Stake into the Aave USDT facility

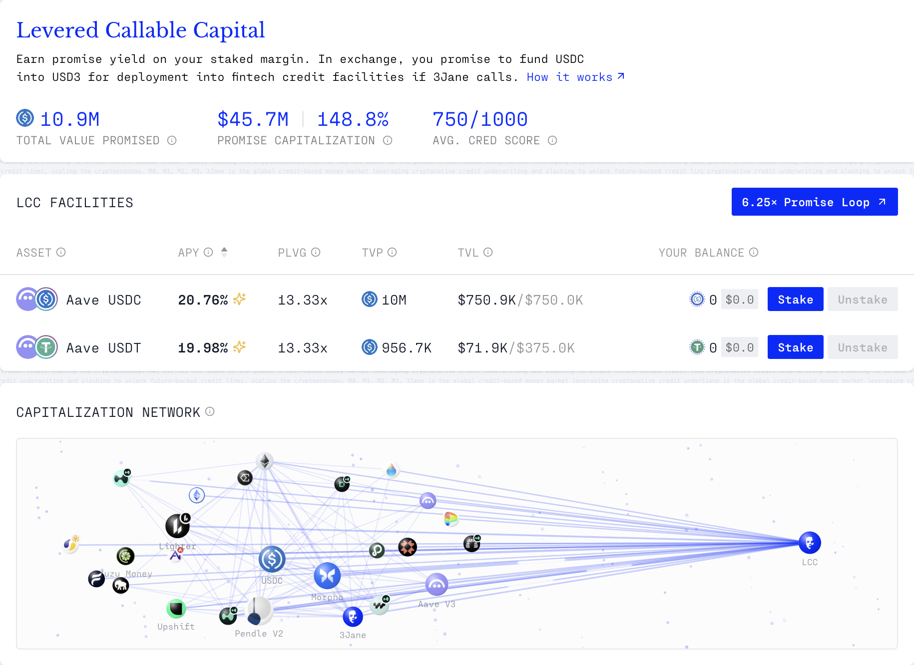pyautogui.click(x=795, y=347)
